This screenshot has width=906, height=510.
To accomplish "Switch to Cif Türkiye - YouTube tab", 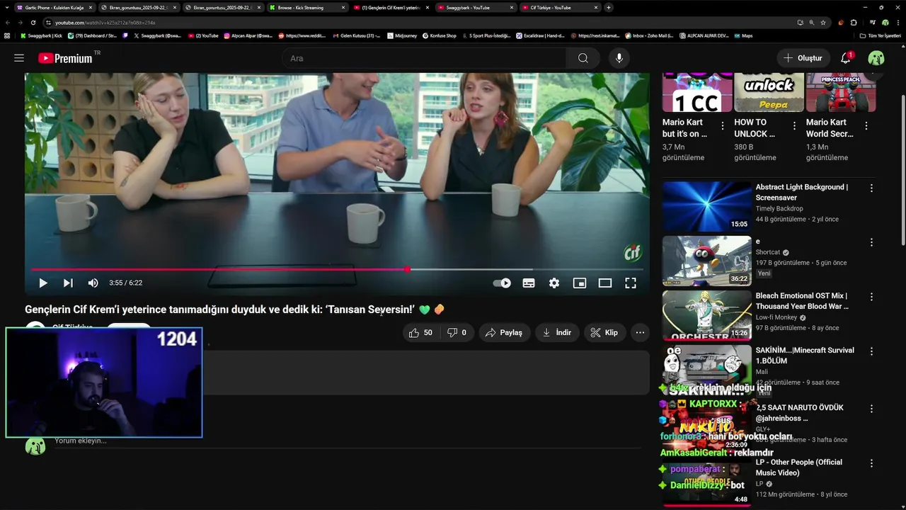I will click(x=559, y=7).
